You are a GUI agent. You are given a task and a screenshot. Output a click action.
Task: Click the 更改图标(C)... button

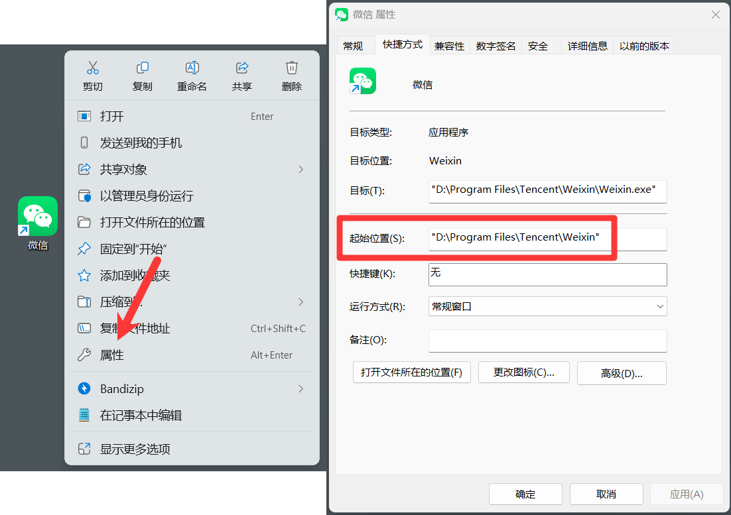(x=524, y=372)
